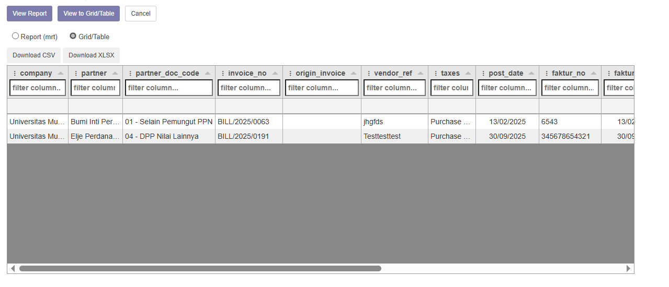The width and height of the screenshot is (669, 287).
Task: Click vendor_ref column drag handle icon
Action: [369, 74]
